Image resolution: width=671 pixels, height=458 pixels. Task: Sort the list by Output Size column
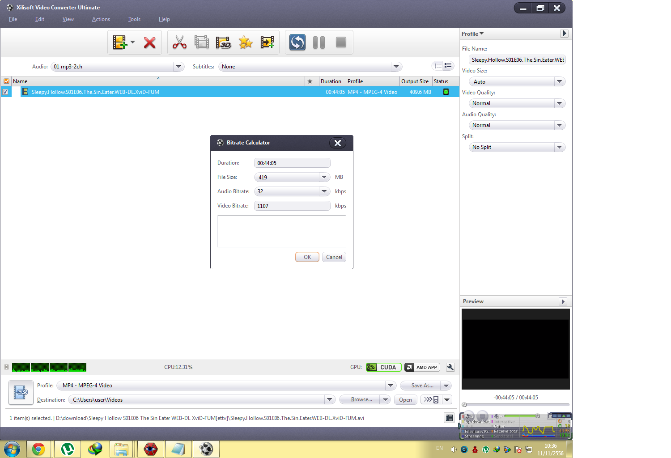coord(416,81)
